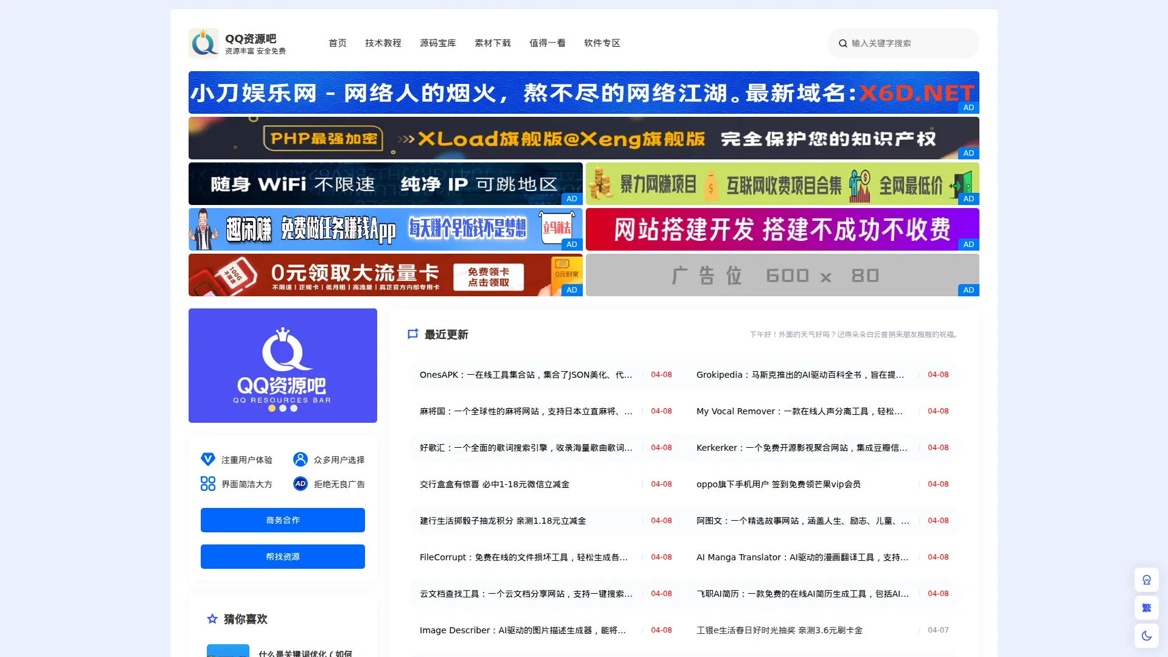Click the 猜你喜欢 star icon
This screenshot has height=657, width=1168.
pyautogui.click(x=212, y=619)
